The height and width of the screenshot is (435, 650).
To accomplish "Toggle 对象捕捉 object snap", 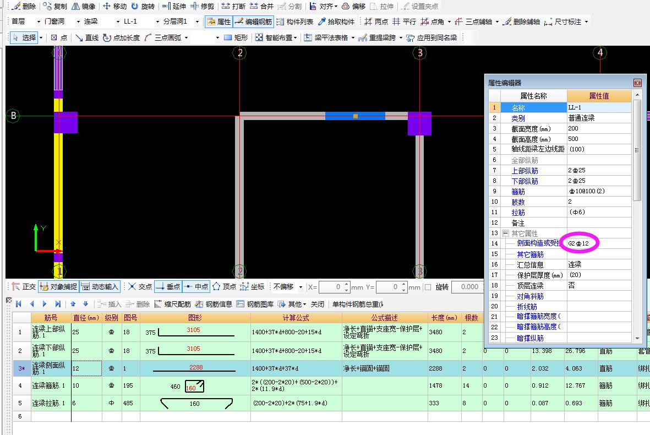I will point(58,286).
